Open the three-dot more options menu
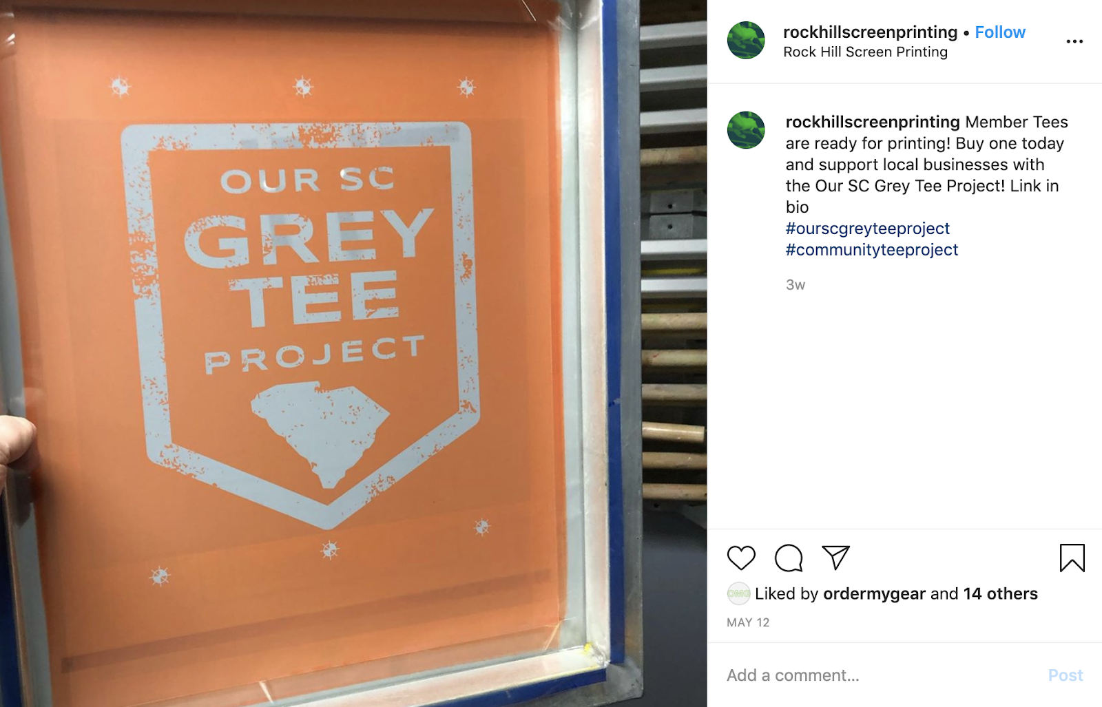1102x707 pixels. (1074, 41)
